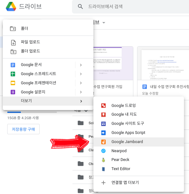Click the folder upload icon
The width and height of the screenshot is (189, 194).
[x=13, y=52]
